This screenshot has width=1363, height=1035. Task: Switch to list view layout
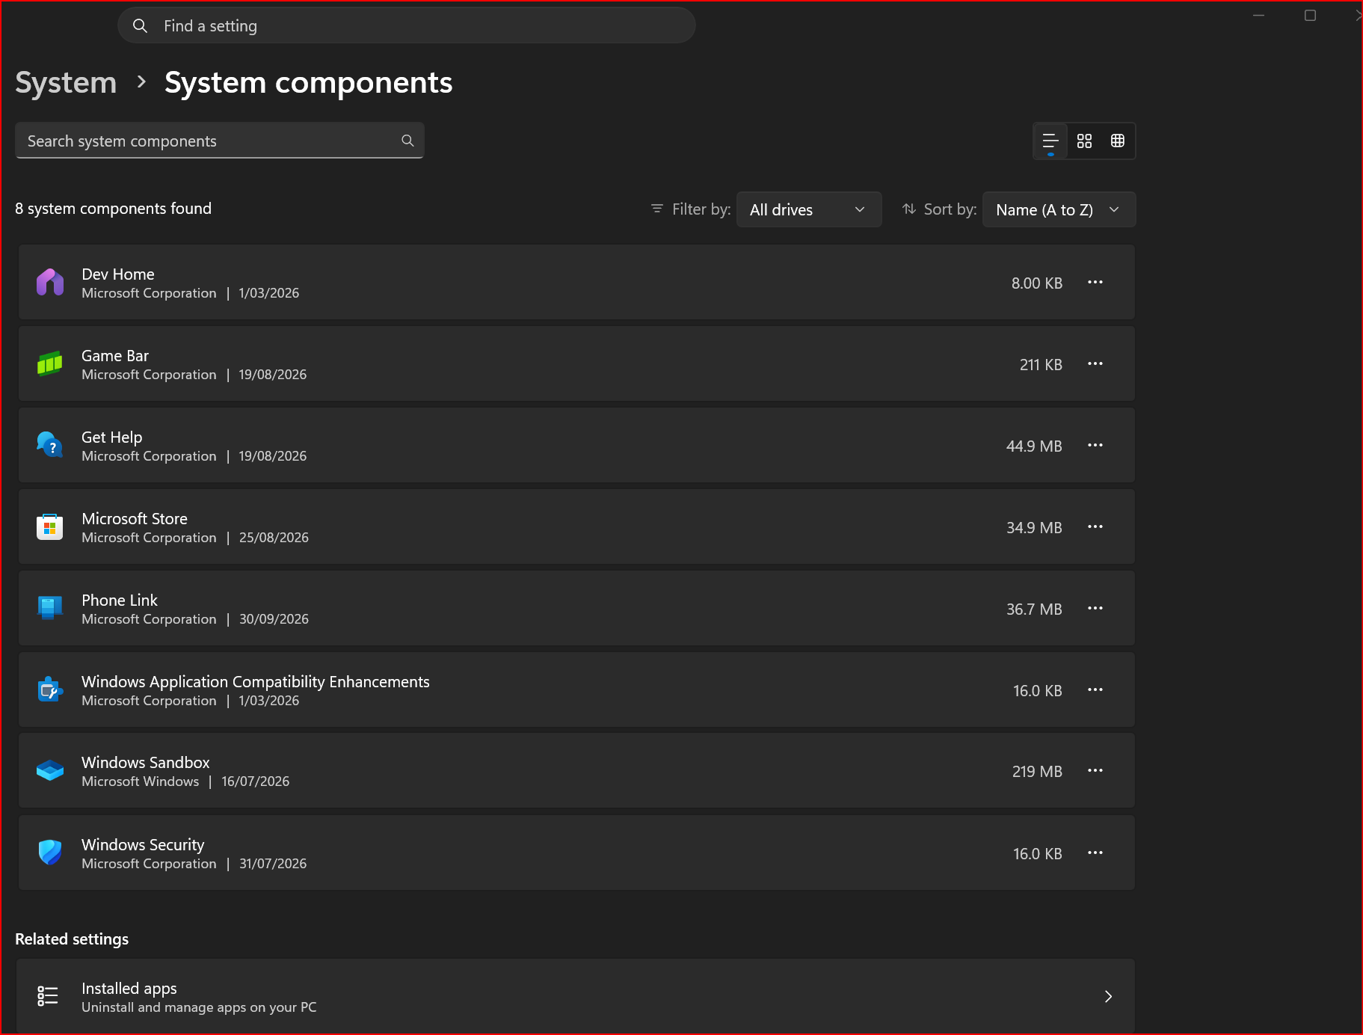coord(1050,141)
